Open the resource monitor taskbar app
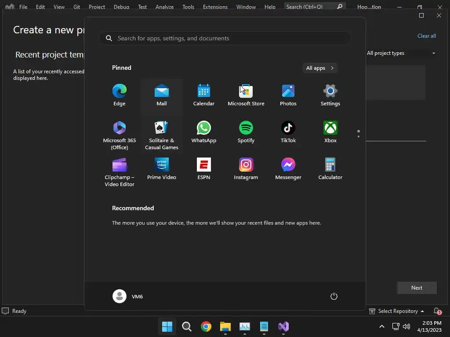This screenshot has width=450, height=337. point(244,326)
